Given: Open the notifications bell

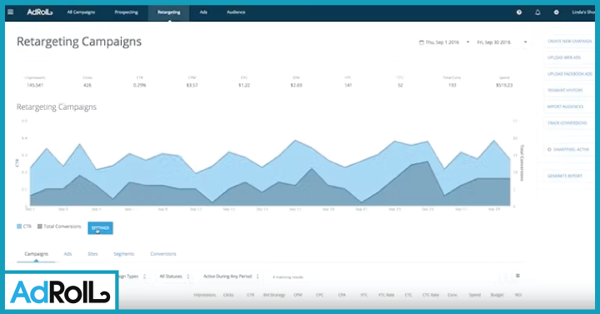Looking at the screenshot, I should (537, 12).
